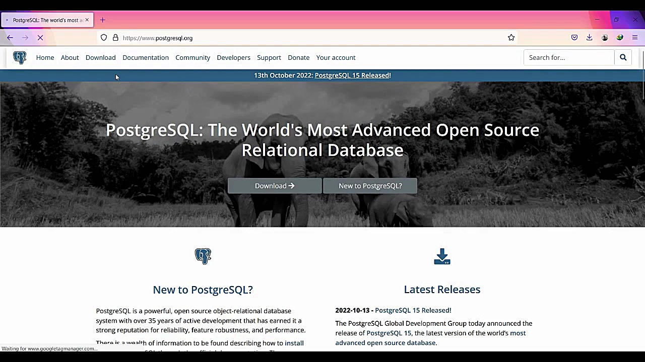
Task: Open the Firefox downloads panel icon
Action: (x=589, y=37)
